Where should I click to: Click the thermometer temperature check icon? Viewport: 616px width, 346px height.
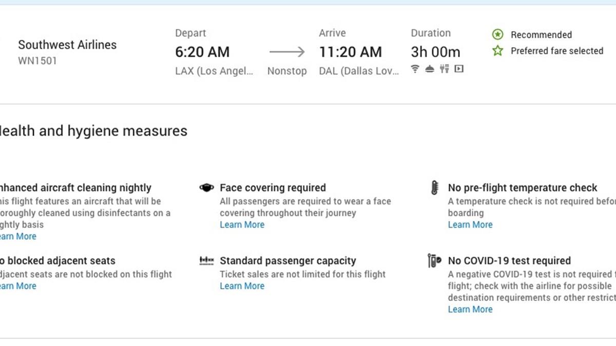(x=435, y=188)
